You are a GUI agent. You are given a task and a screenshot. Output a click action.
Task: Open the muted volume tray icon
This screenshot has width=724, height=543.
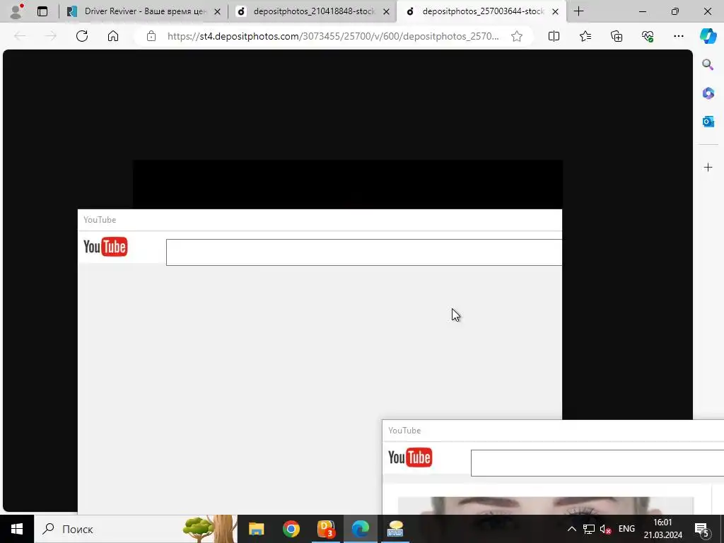605,529
